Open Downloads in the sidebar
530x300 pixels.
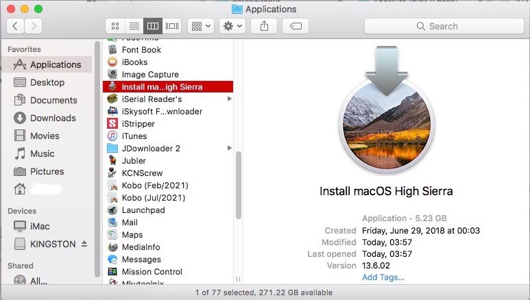(47, 118)
